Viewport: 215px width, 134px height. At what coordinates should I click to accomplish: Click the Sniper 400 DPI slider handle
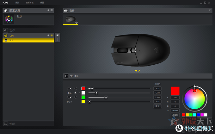89,102
